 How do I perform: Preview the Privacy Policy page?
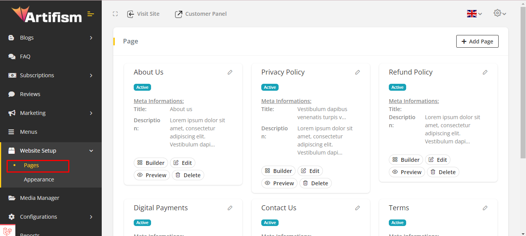279,183
